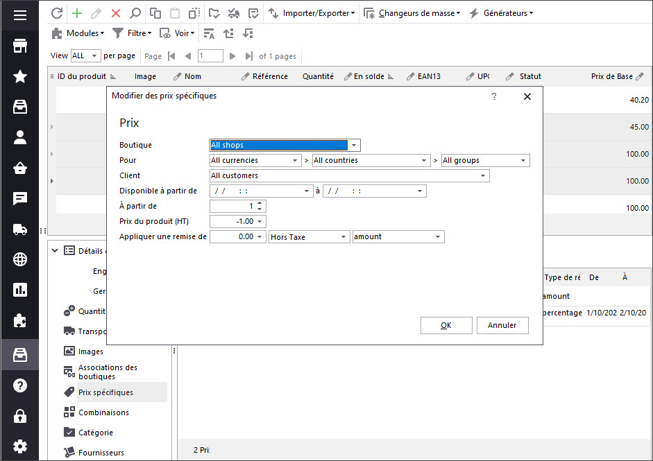Open the Hors Taxe dropdown
Image resolution: width=653 pixels, height=461 pixels.
(344, 237)
